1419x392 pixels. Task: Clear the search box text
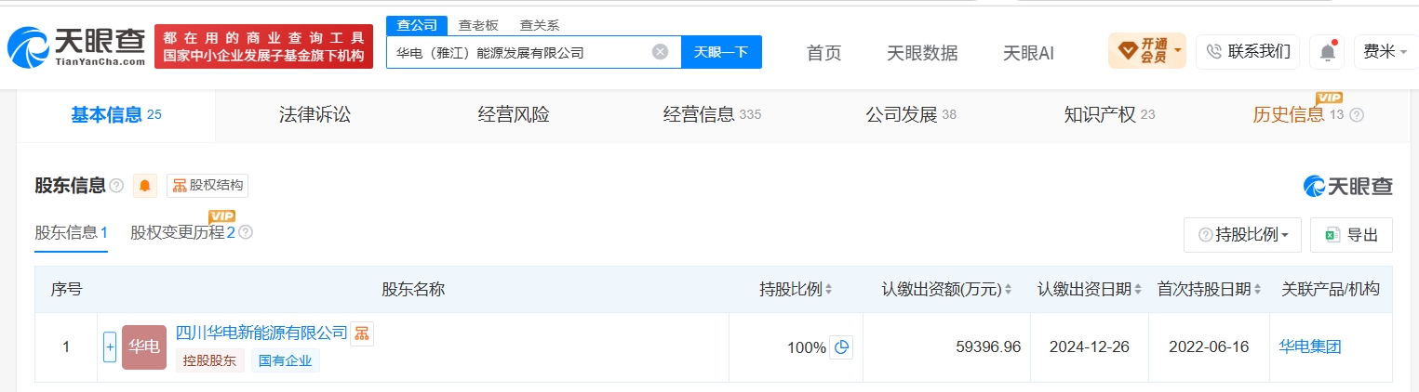pos(660,52)
